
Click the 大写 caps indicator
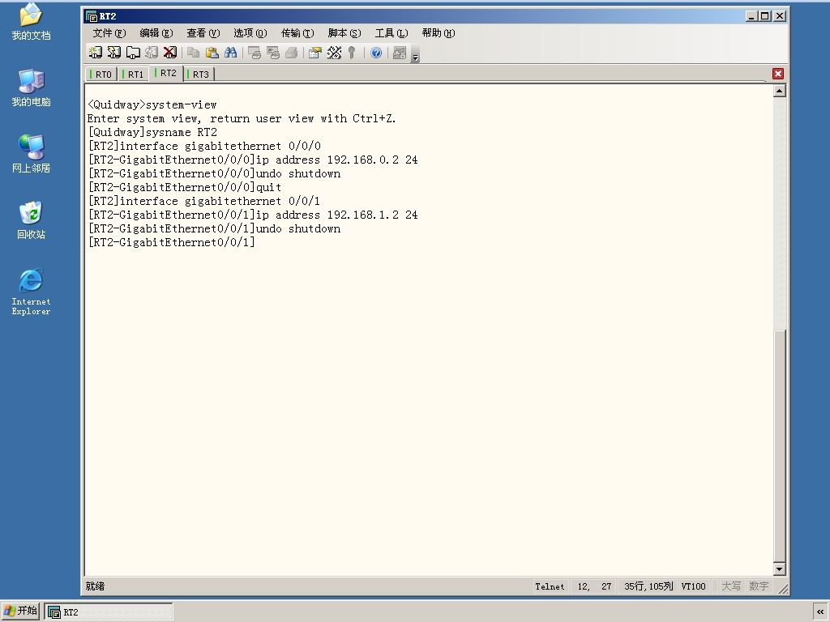coord(731,586)
